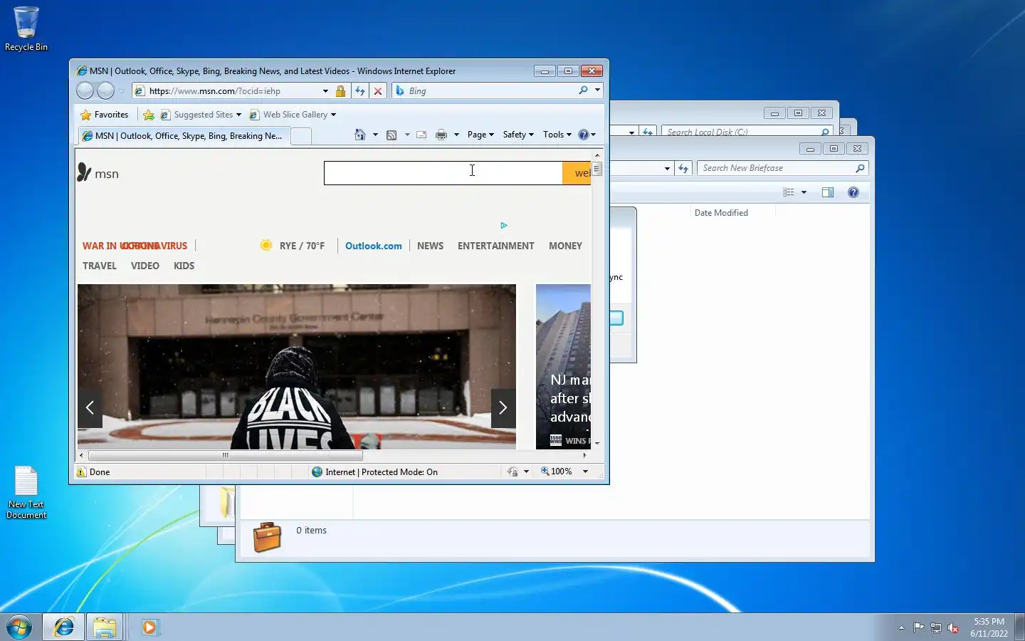Expand the recent pages dropdown arrow

(x=122, y=91)
